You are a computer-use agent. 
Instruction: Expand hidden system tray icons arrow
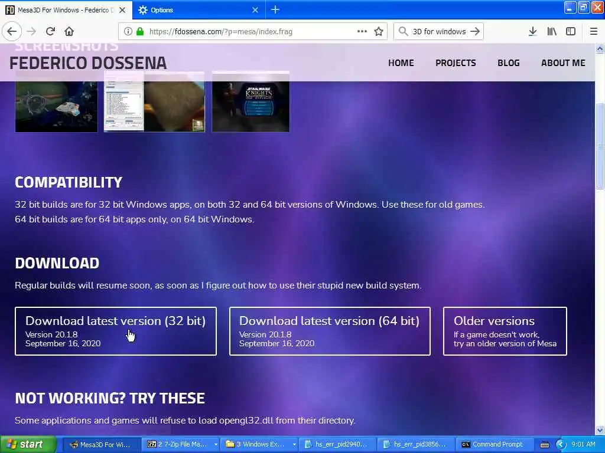click(x=561, y=445)
